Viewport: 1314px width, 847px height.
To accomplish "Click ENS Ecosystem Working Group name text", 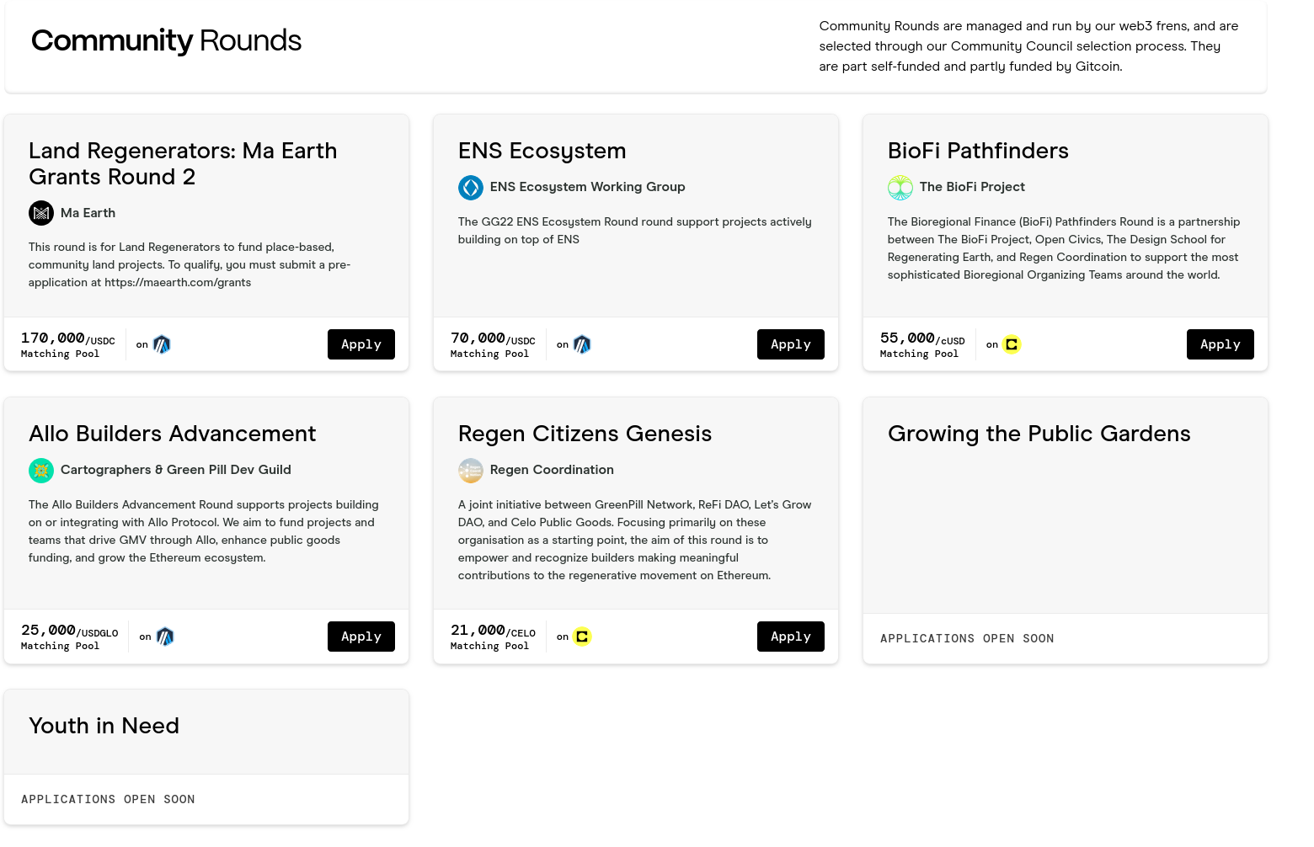I will [x=587, y=187].
